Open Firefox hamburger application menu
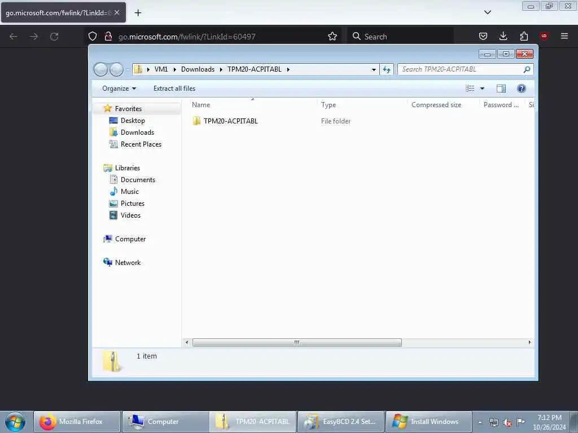 coord(564,36)
